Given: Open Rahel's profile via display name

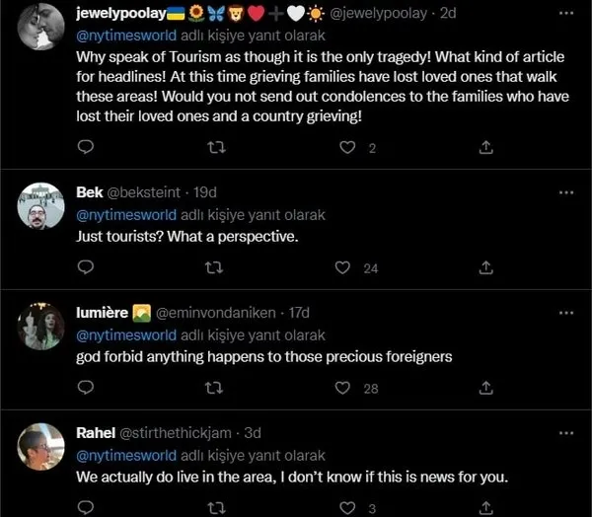Looking at the screenshot, I should click(96, 432).
